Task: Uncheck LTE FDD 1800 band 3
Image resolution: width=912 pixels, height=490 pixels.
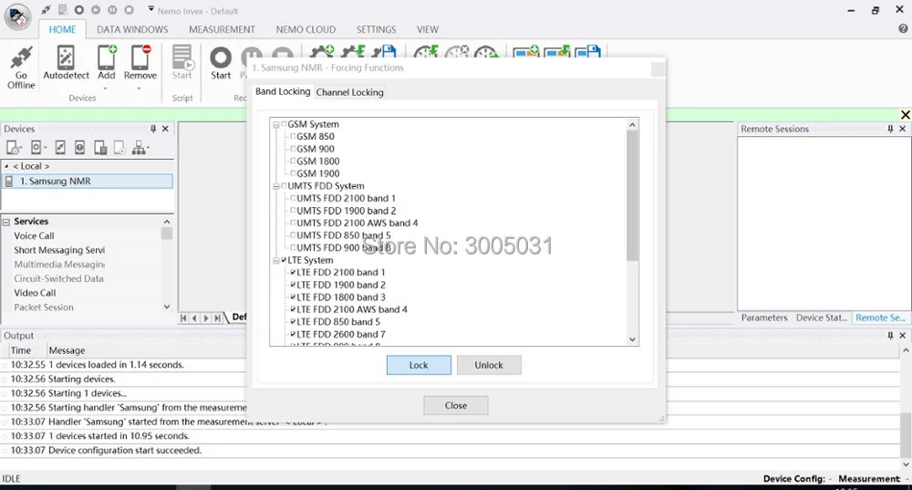Action: [293, 297]
